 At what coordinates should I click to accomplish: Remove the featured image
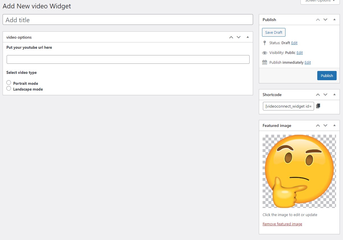click(x=282, y=224)
